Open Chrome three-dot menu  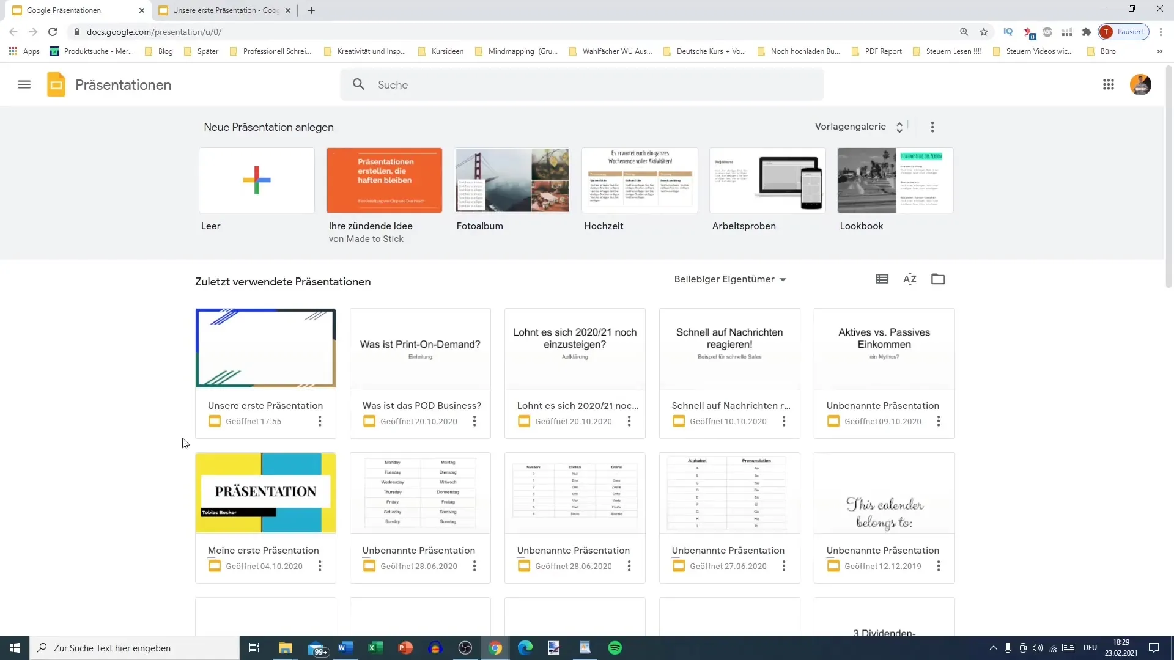click(x=1161, y=32)
